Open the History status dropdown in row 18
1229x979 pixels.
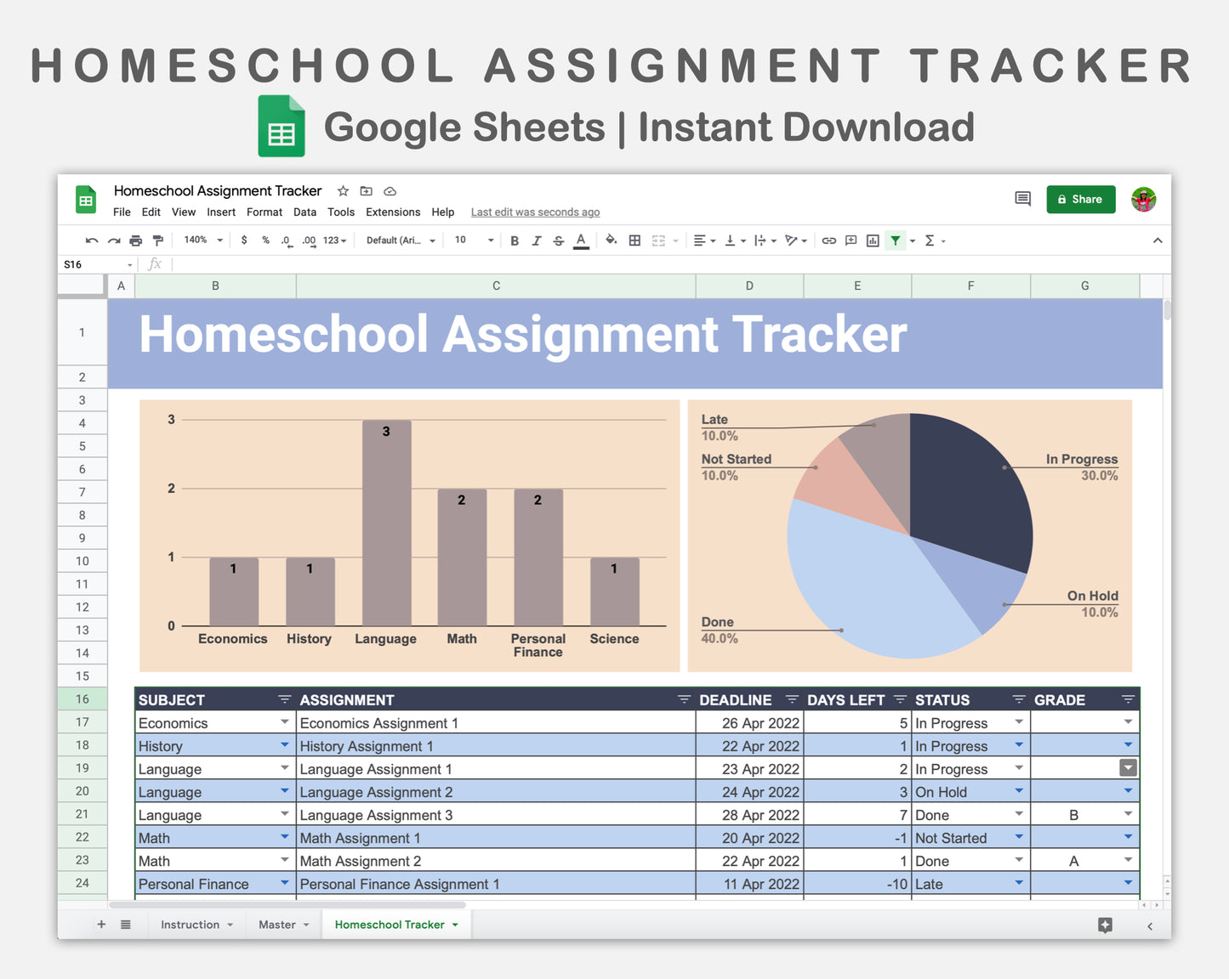coord(1019,745)
